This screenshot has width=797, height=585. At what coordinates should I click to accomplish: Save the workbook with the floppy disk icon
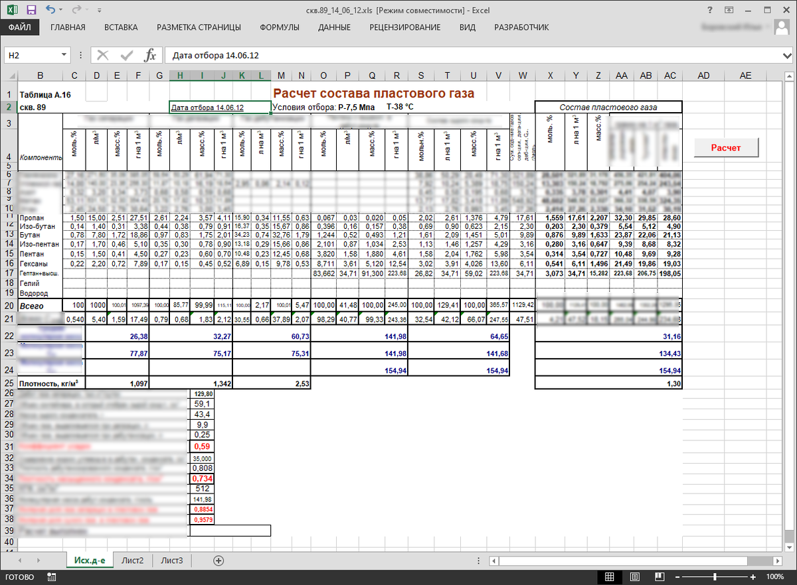(31, 10)
